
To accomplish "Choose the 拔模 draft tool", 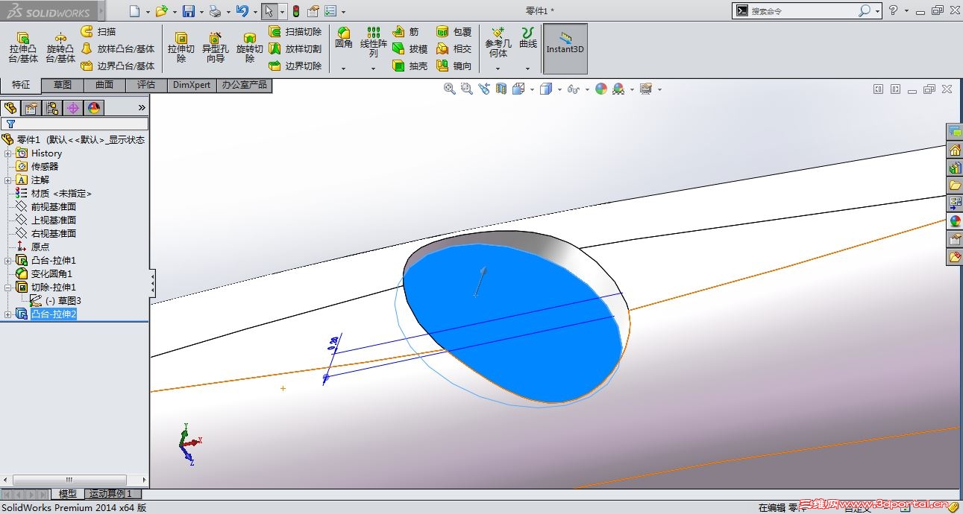I will [410, 48].
